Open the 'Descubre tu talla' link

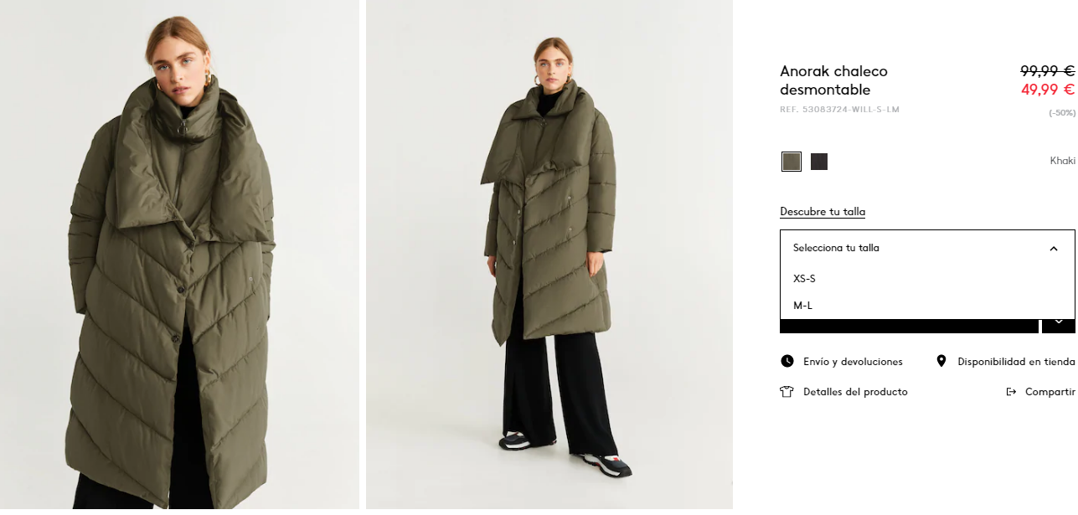point(823,212)
